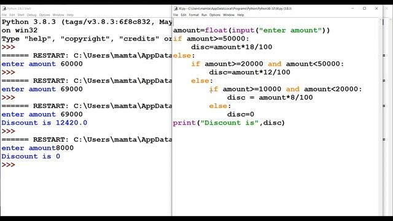Click the line 'disc = amount*8/100'

[x=270, y=98]
